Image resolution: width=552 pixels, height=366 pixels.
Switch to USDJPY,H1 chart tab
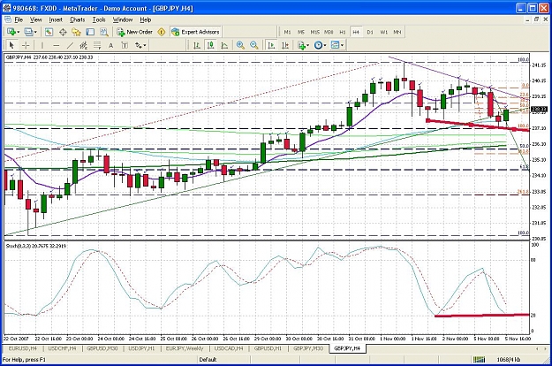tap(141, 348)
